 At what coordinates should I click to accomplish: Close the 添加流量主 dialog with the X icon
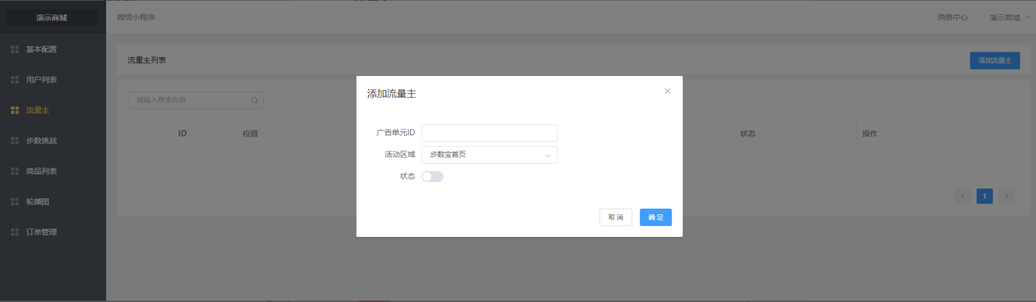(x=667, y=91)
